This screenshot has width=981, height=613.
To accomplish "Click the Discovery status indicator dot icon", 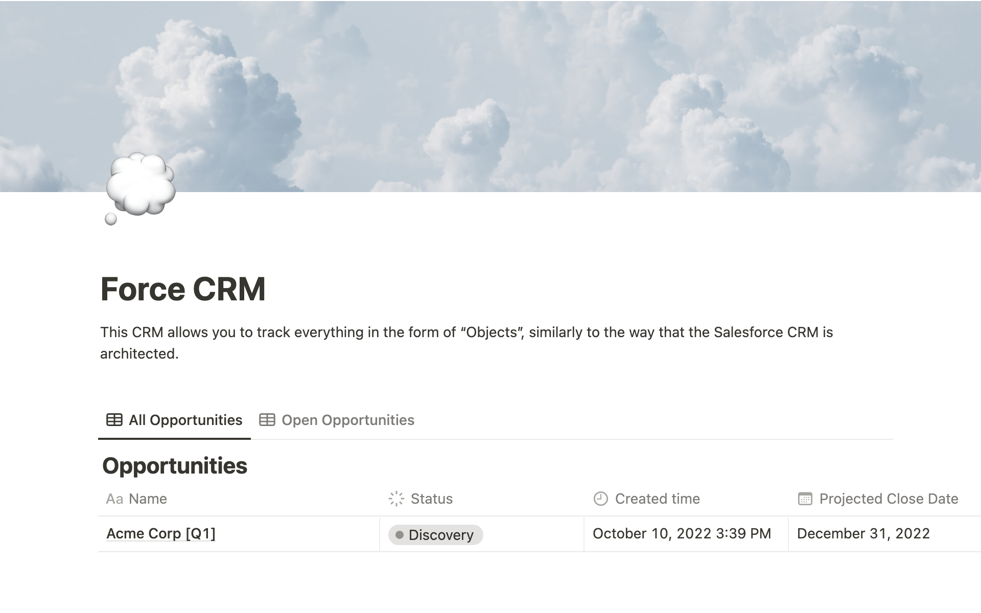I will pyautogui.click(x=399, y=535).
